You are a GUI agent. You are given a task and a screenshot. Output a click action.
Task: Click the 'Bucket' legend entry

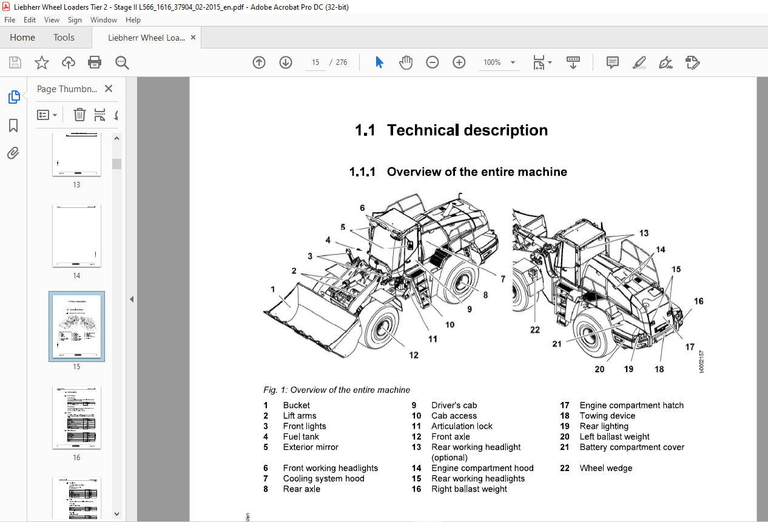tap(296, 406)
